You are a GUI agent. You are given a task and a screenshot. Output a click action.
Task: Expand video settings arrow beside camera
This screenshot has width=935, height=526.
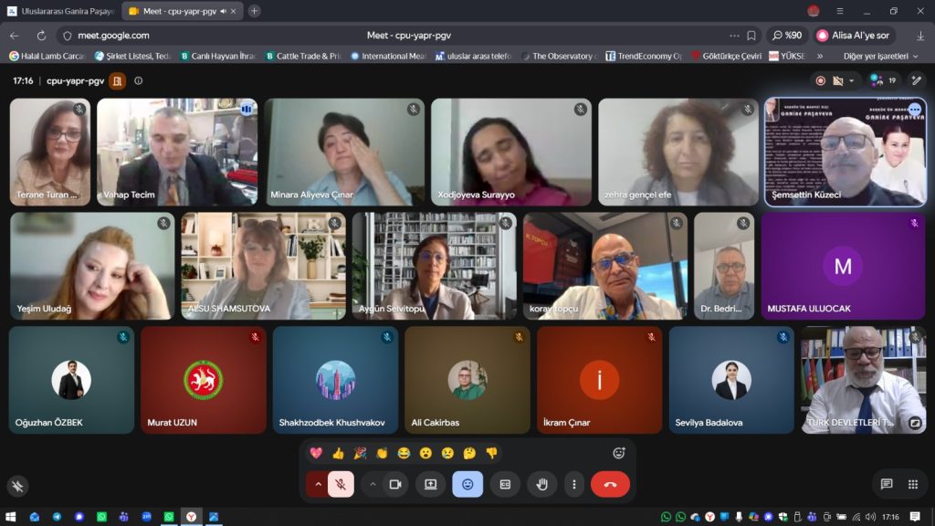tap(373, 484)
